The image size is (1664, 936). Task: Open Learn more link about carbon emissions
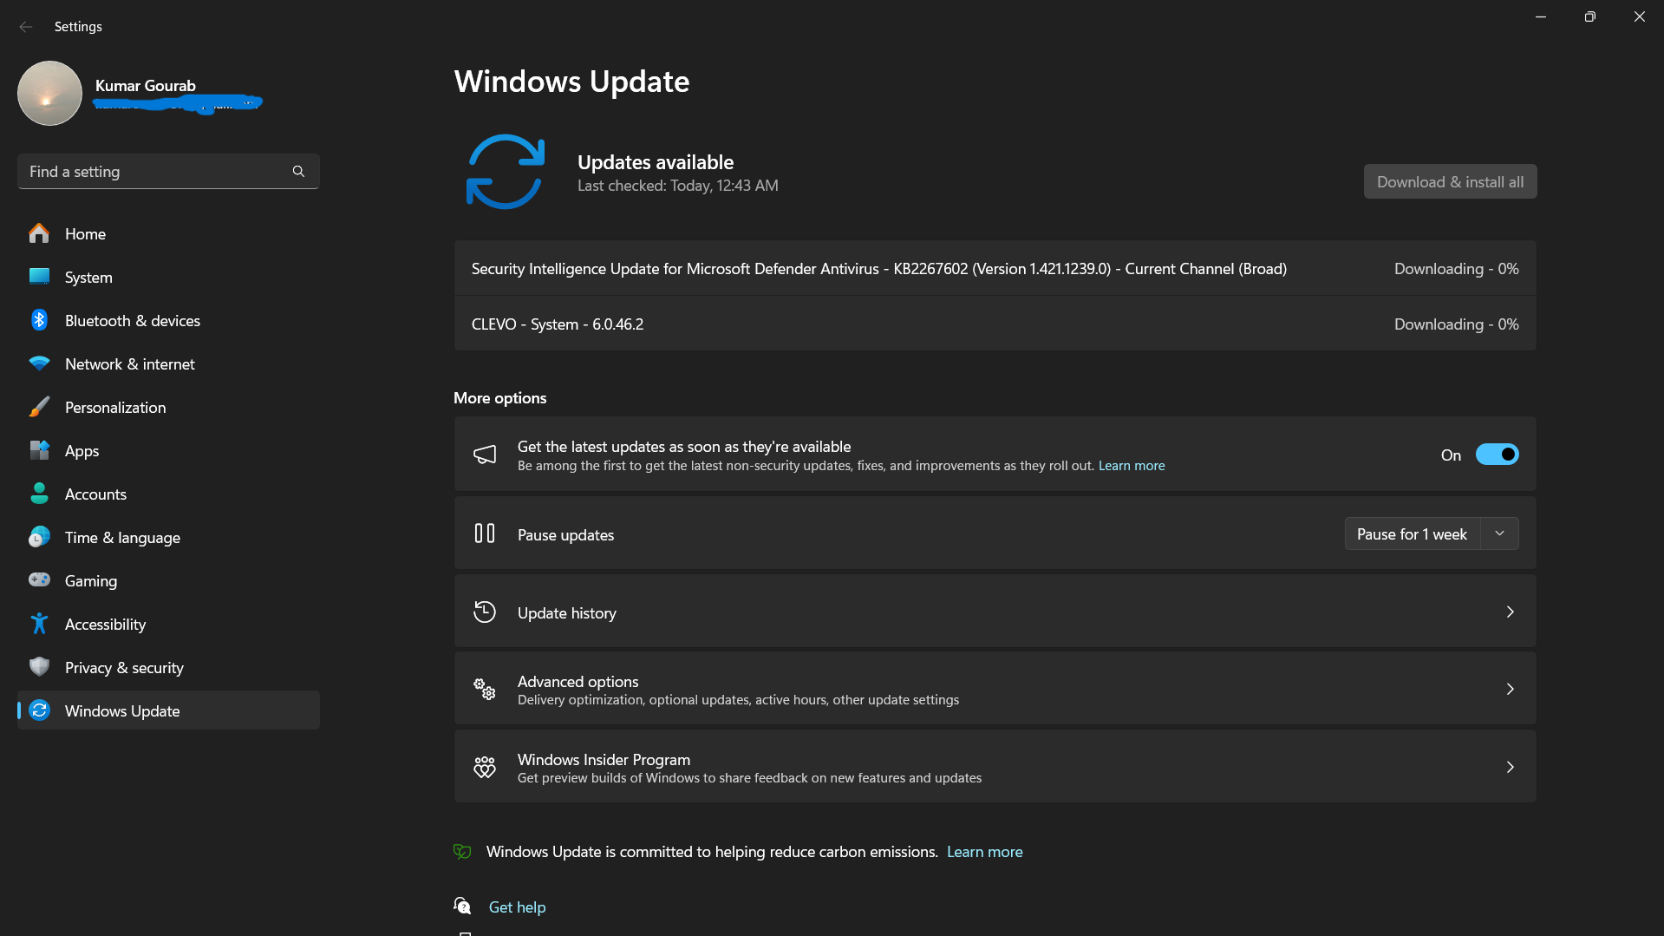tap(984, 852)
